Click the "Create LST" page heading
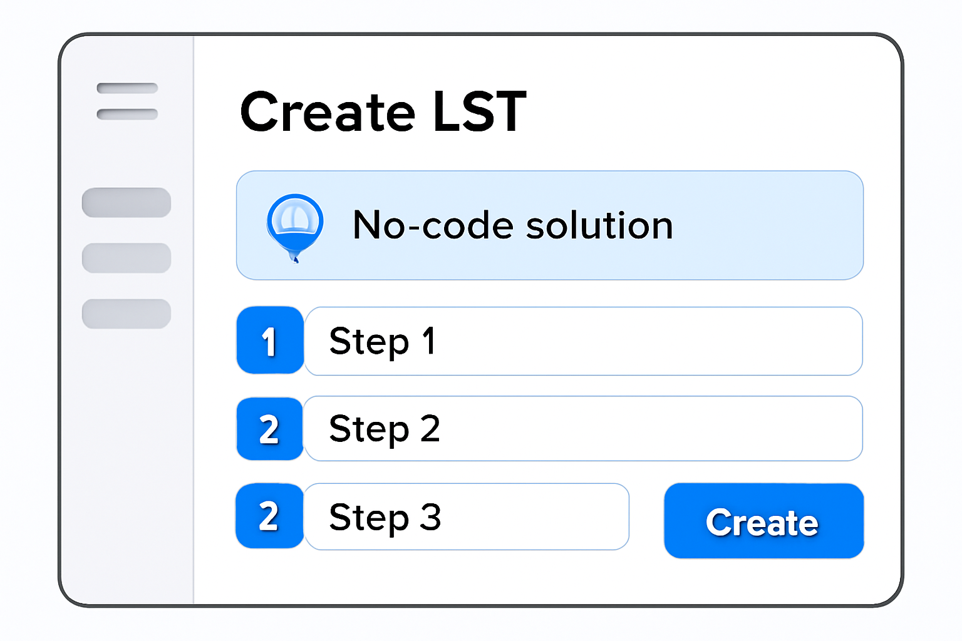962x641 pixels. [383, 113]
